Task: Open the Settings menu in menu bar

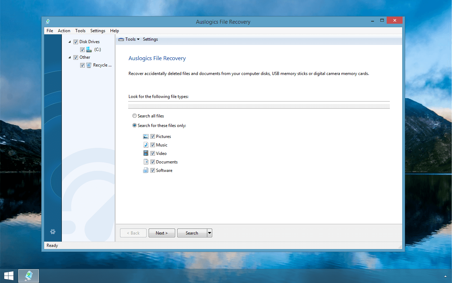Action: [x=98, y=31]
